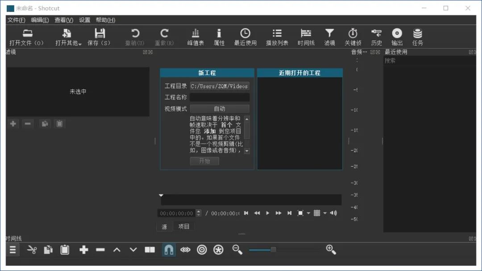The image size is (482, 271).
Task: Show the 属性 (Properties) panel
Action: (219, 36)
